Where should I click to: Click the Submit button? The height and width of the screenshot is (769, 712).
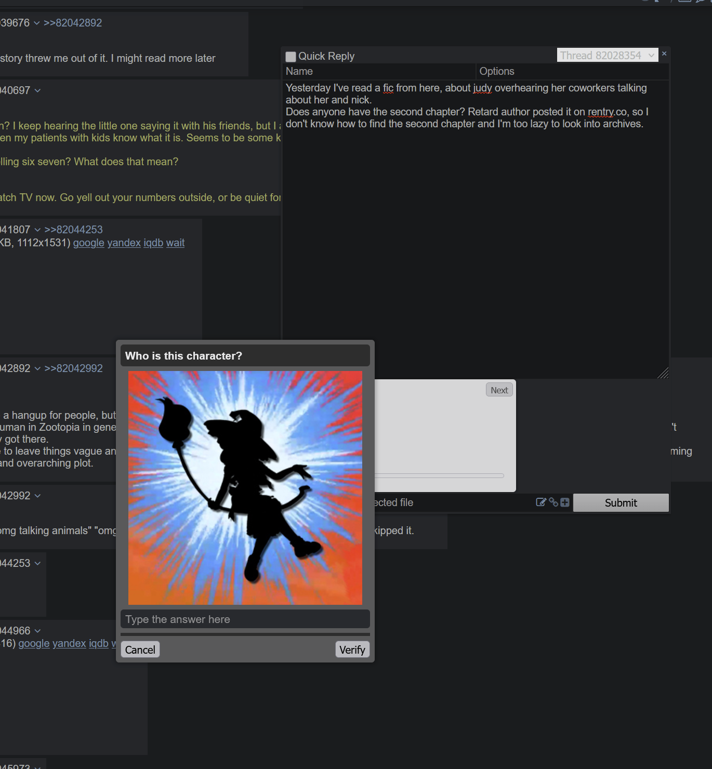[x=621, y=502]
